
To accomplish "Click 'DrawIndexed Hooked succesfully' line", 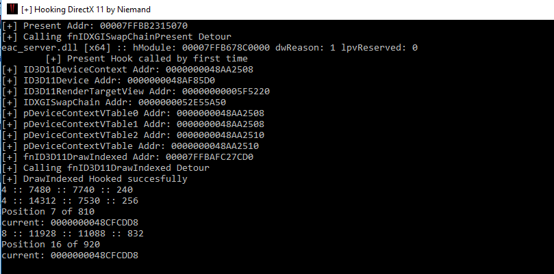I will coord(95,179).
